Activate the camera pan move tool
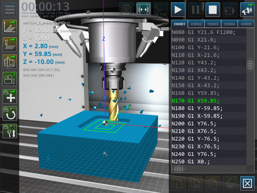Image resolution: width=257 pixels, height=193 pixels. (x=10, y=96)
